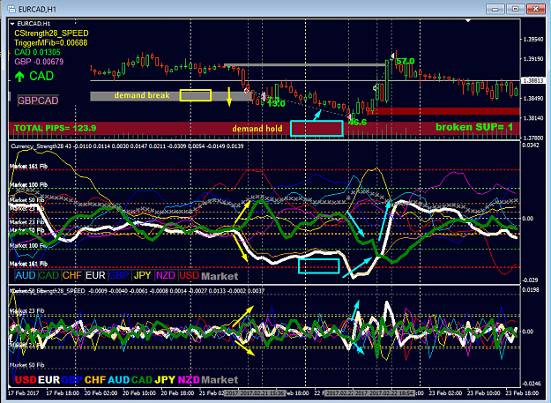This screenshot has height=403, width=551.
Task: Click the green up arrow beside CAD
Action: tap(19, 76)
